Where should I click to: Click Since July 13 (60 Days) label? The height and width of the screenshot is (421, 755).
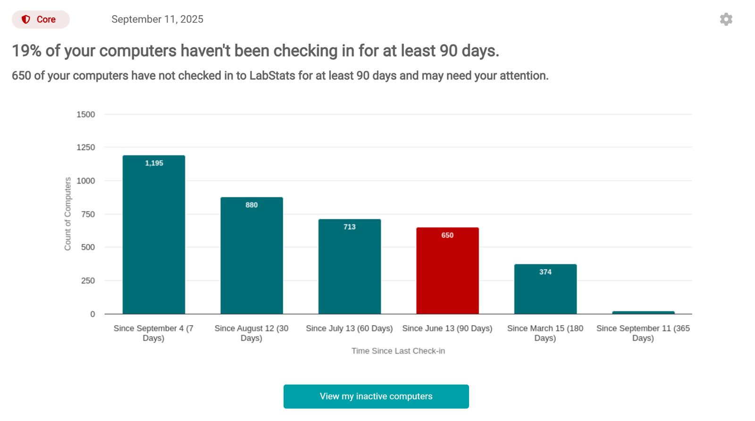pyautogui.click(x=349, y=328)
